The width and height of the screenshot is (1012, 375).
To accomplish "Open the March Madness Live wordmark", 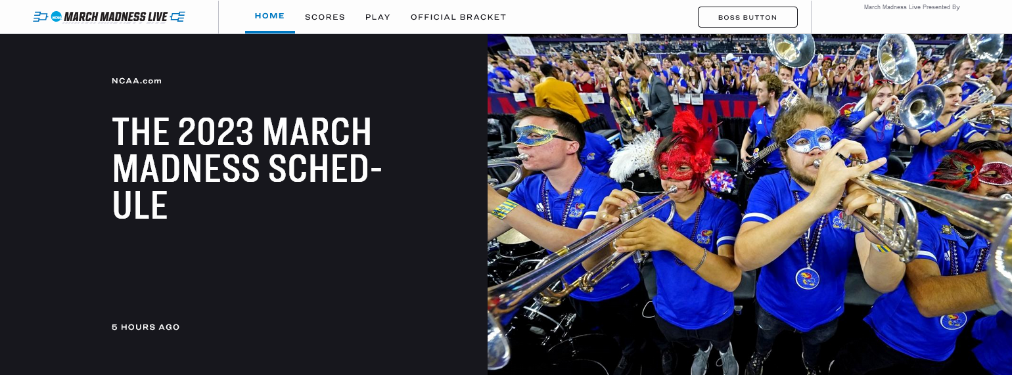I will 116,16.
